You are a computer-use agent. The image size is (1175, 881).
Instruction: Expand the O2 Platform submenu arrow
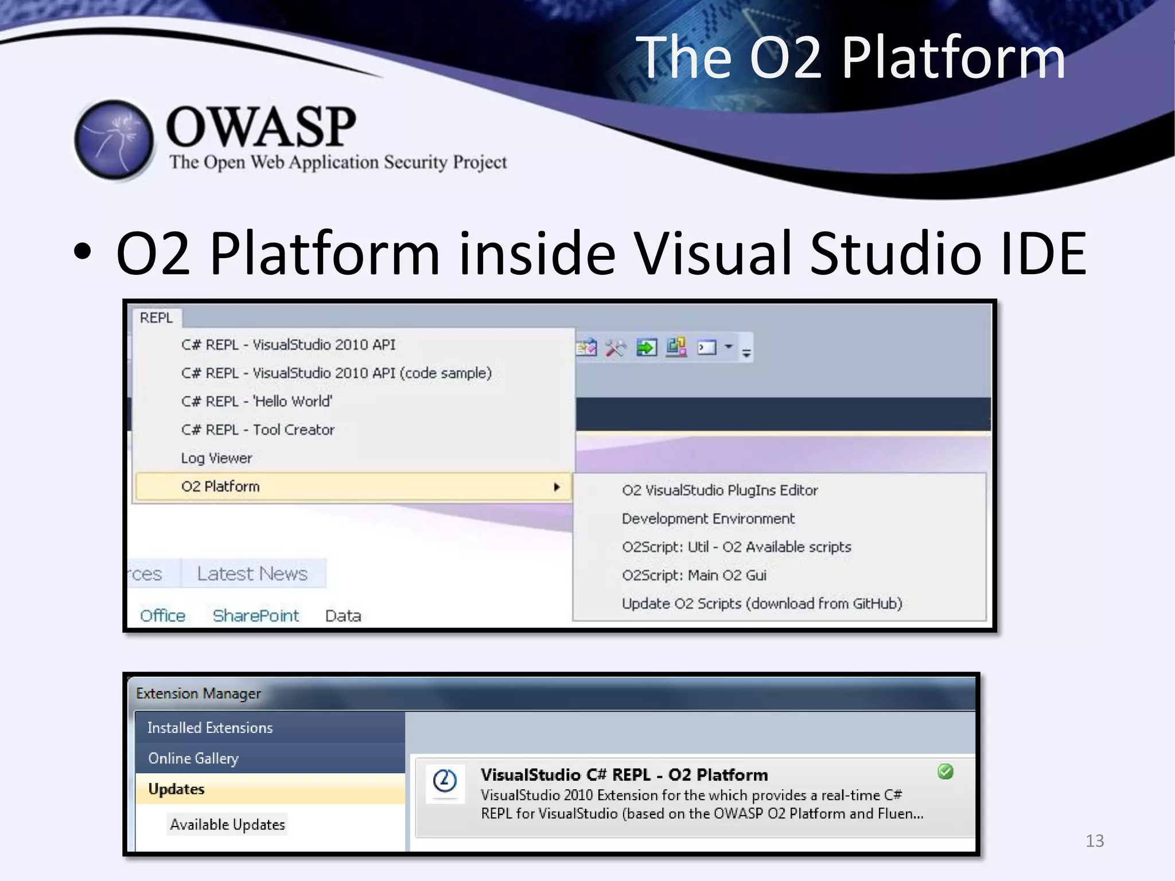point(557,487)
